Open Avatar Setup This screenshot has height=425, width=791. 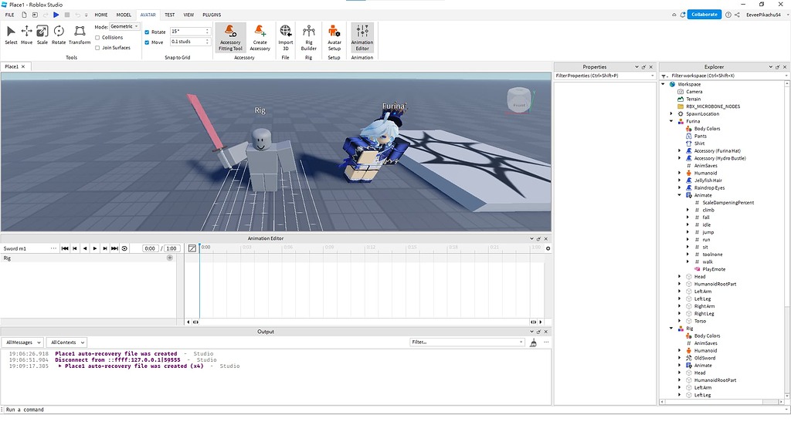click(334, 38)
